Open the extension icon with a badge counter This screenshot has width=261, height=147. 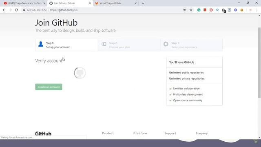pyautogui.click(x=223, y=10)
